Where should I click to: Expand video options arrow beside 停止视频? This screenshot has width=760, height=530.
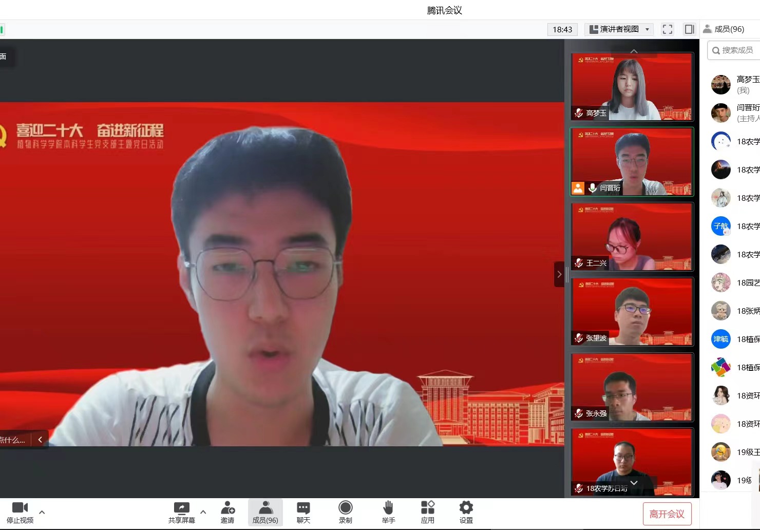click(x=42, y=512)
